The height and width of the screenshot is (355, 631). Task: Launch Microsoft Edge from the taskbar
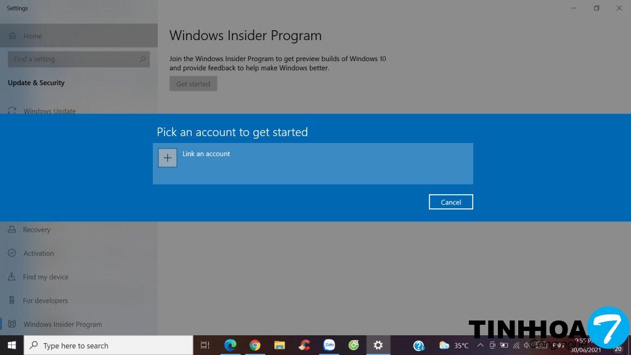[x=230, y=345]
